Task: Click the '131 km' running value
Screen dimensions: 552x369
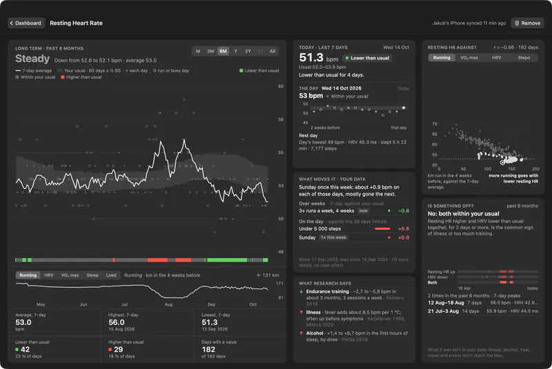Action: 270,275
